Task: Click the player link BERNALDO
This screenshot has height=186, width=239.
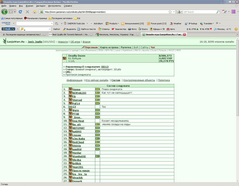Action: click(79, 93)
